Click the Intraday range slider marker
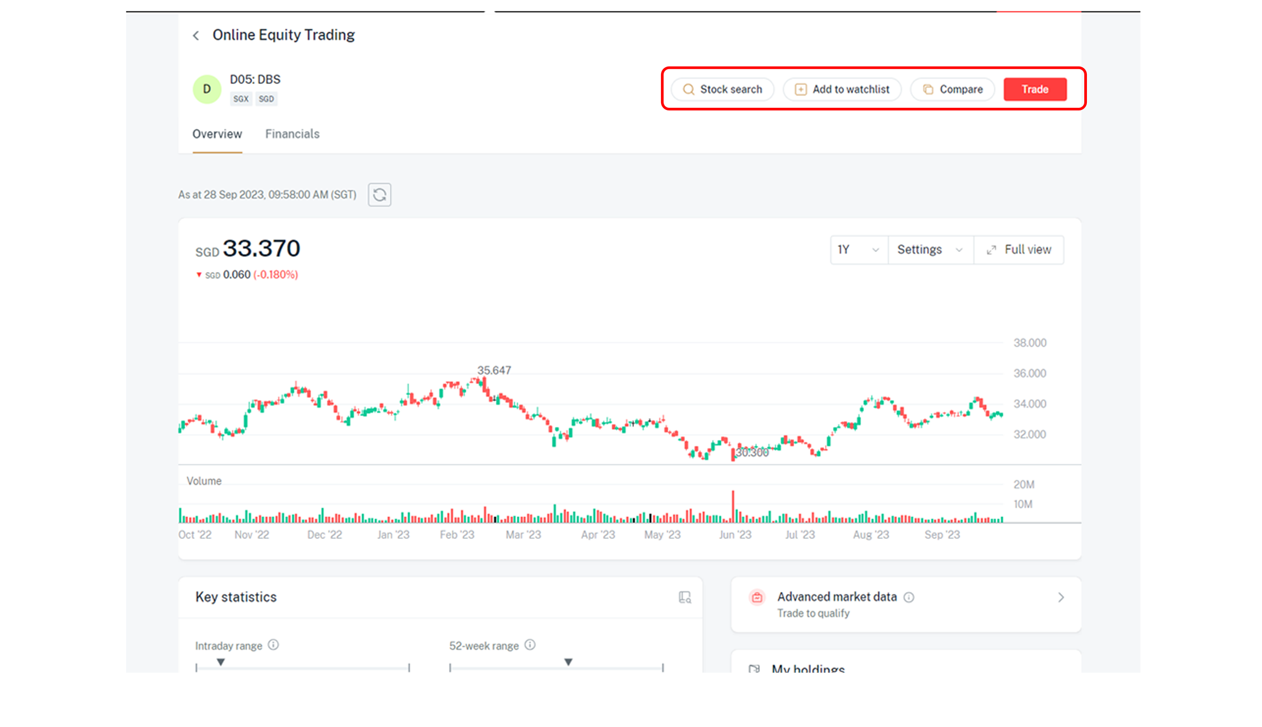 (220, 662)
